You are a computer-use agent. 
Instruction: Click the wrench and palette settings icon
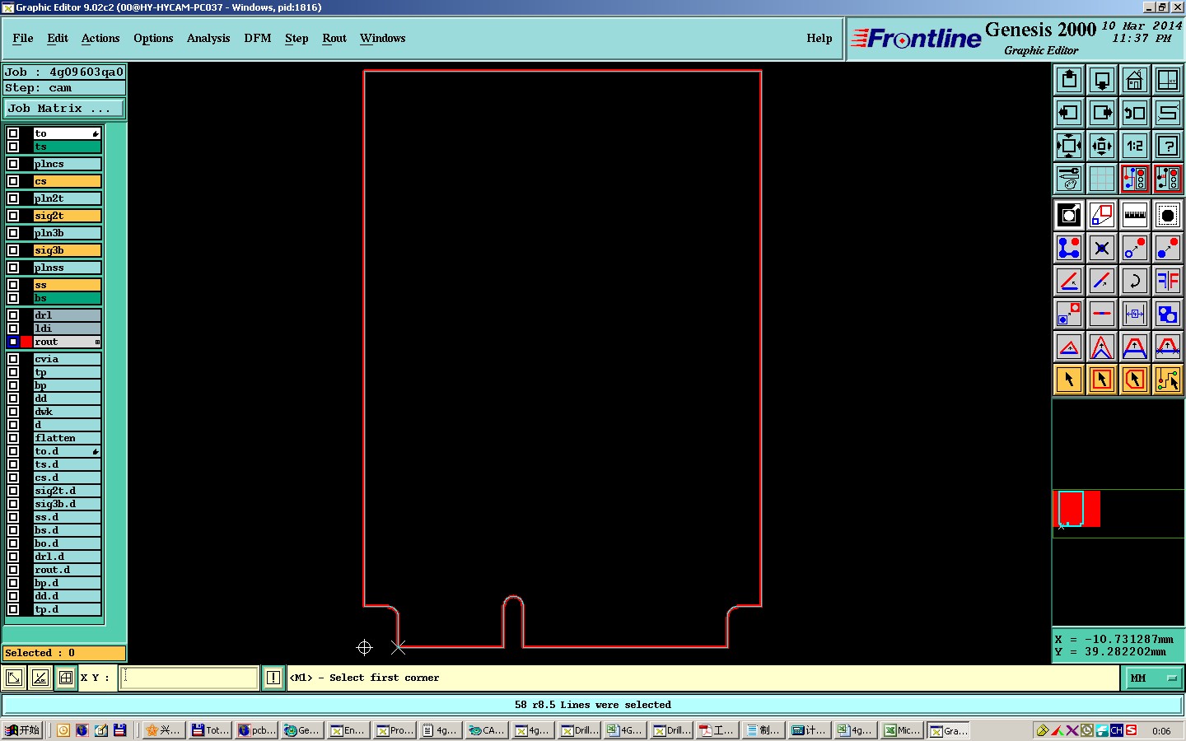(1069, 179)
